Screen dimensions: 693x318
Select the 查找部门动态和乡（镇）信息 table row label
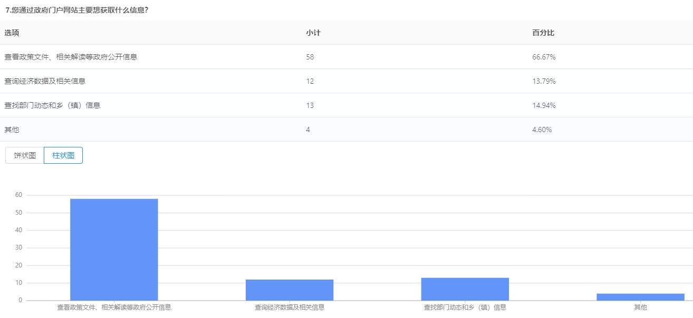pos(52,105)
